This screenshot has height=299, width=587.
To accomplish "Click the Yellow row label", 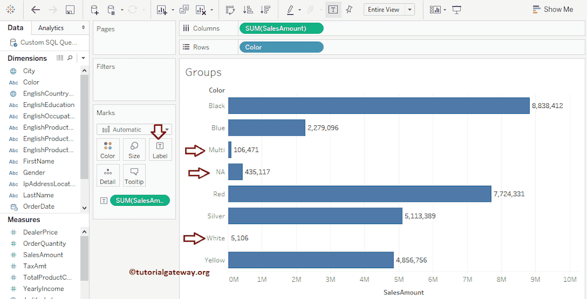I will [x=214, y=260].
